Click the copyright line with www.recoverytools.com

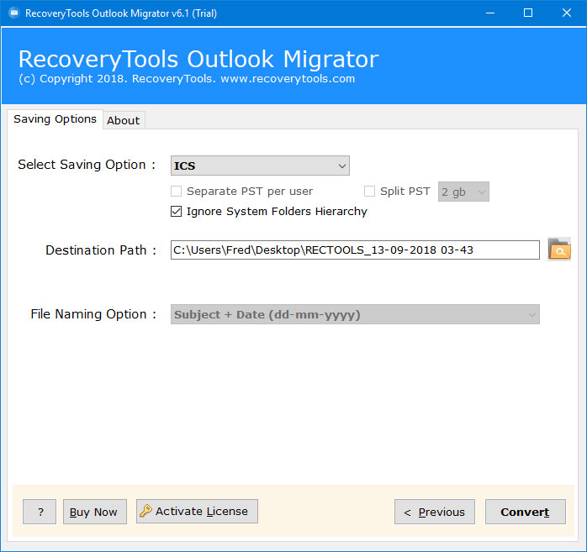pos(187,78)
